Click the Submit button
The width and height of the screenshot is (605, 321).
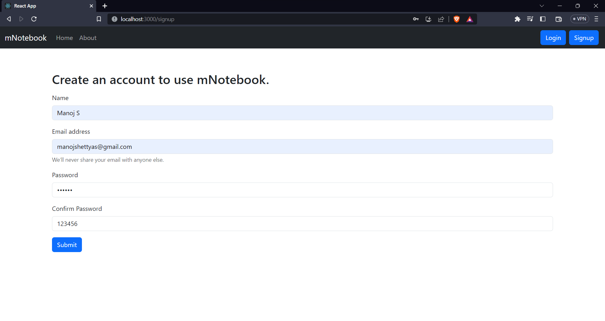66,245
